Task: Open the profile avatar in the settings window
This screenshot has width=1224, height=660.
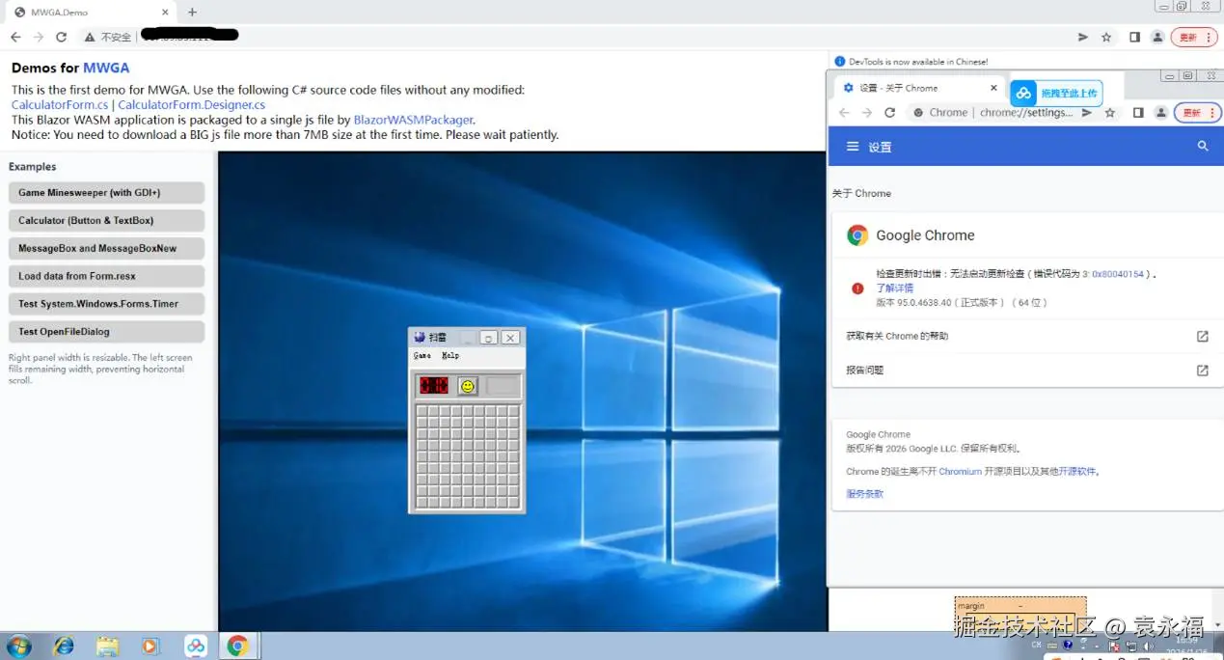Action: coord(1161,113)
